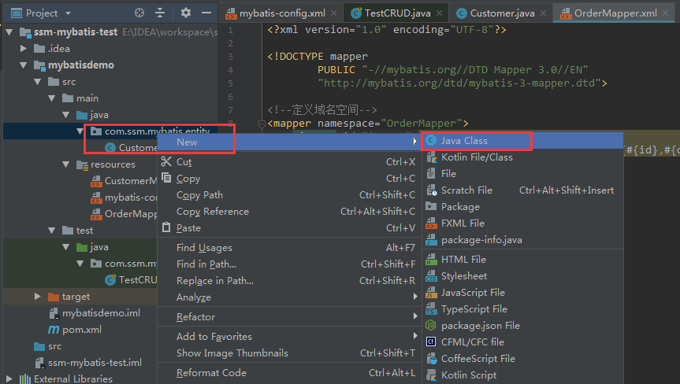Open the Refactor submenu
The height and width of the screenshot is (384, 680).
pos(289,316)
